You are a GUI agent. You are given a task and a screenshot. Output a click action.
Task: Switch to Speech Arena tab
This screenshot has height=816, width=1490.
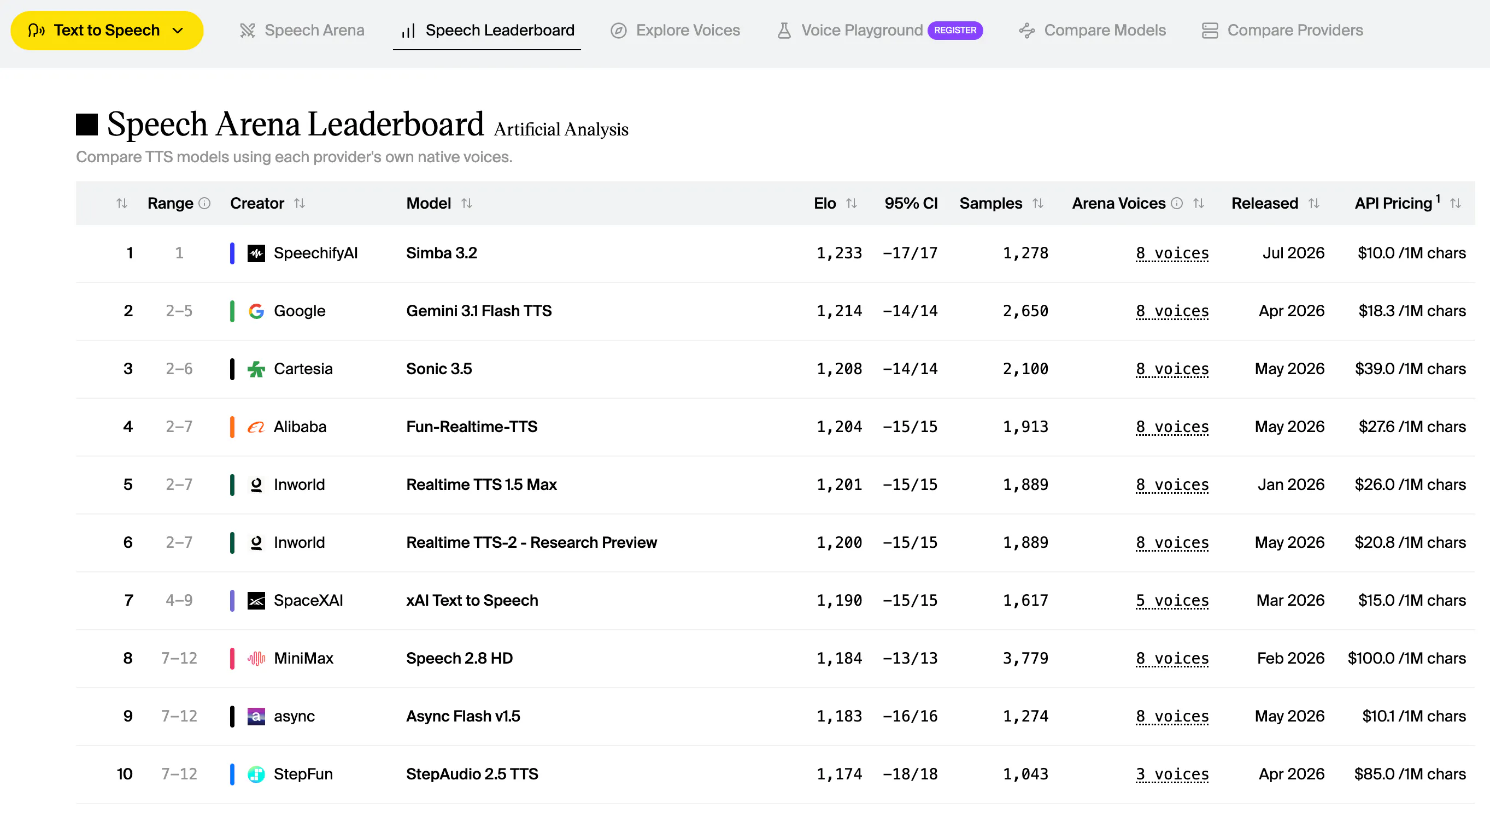[302, 30]
